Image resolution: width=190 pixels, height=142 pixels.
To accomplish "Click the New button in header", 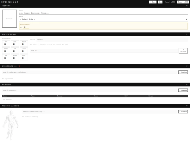I will [x=160, y=2].
